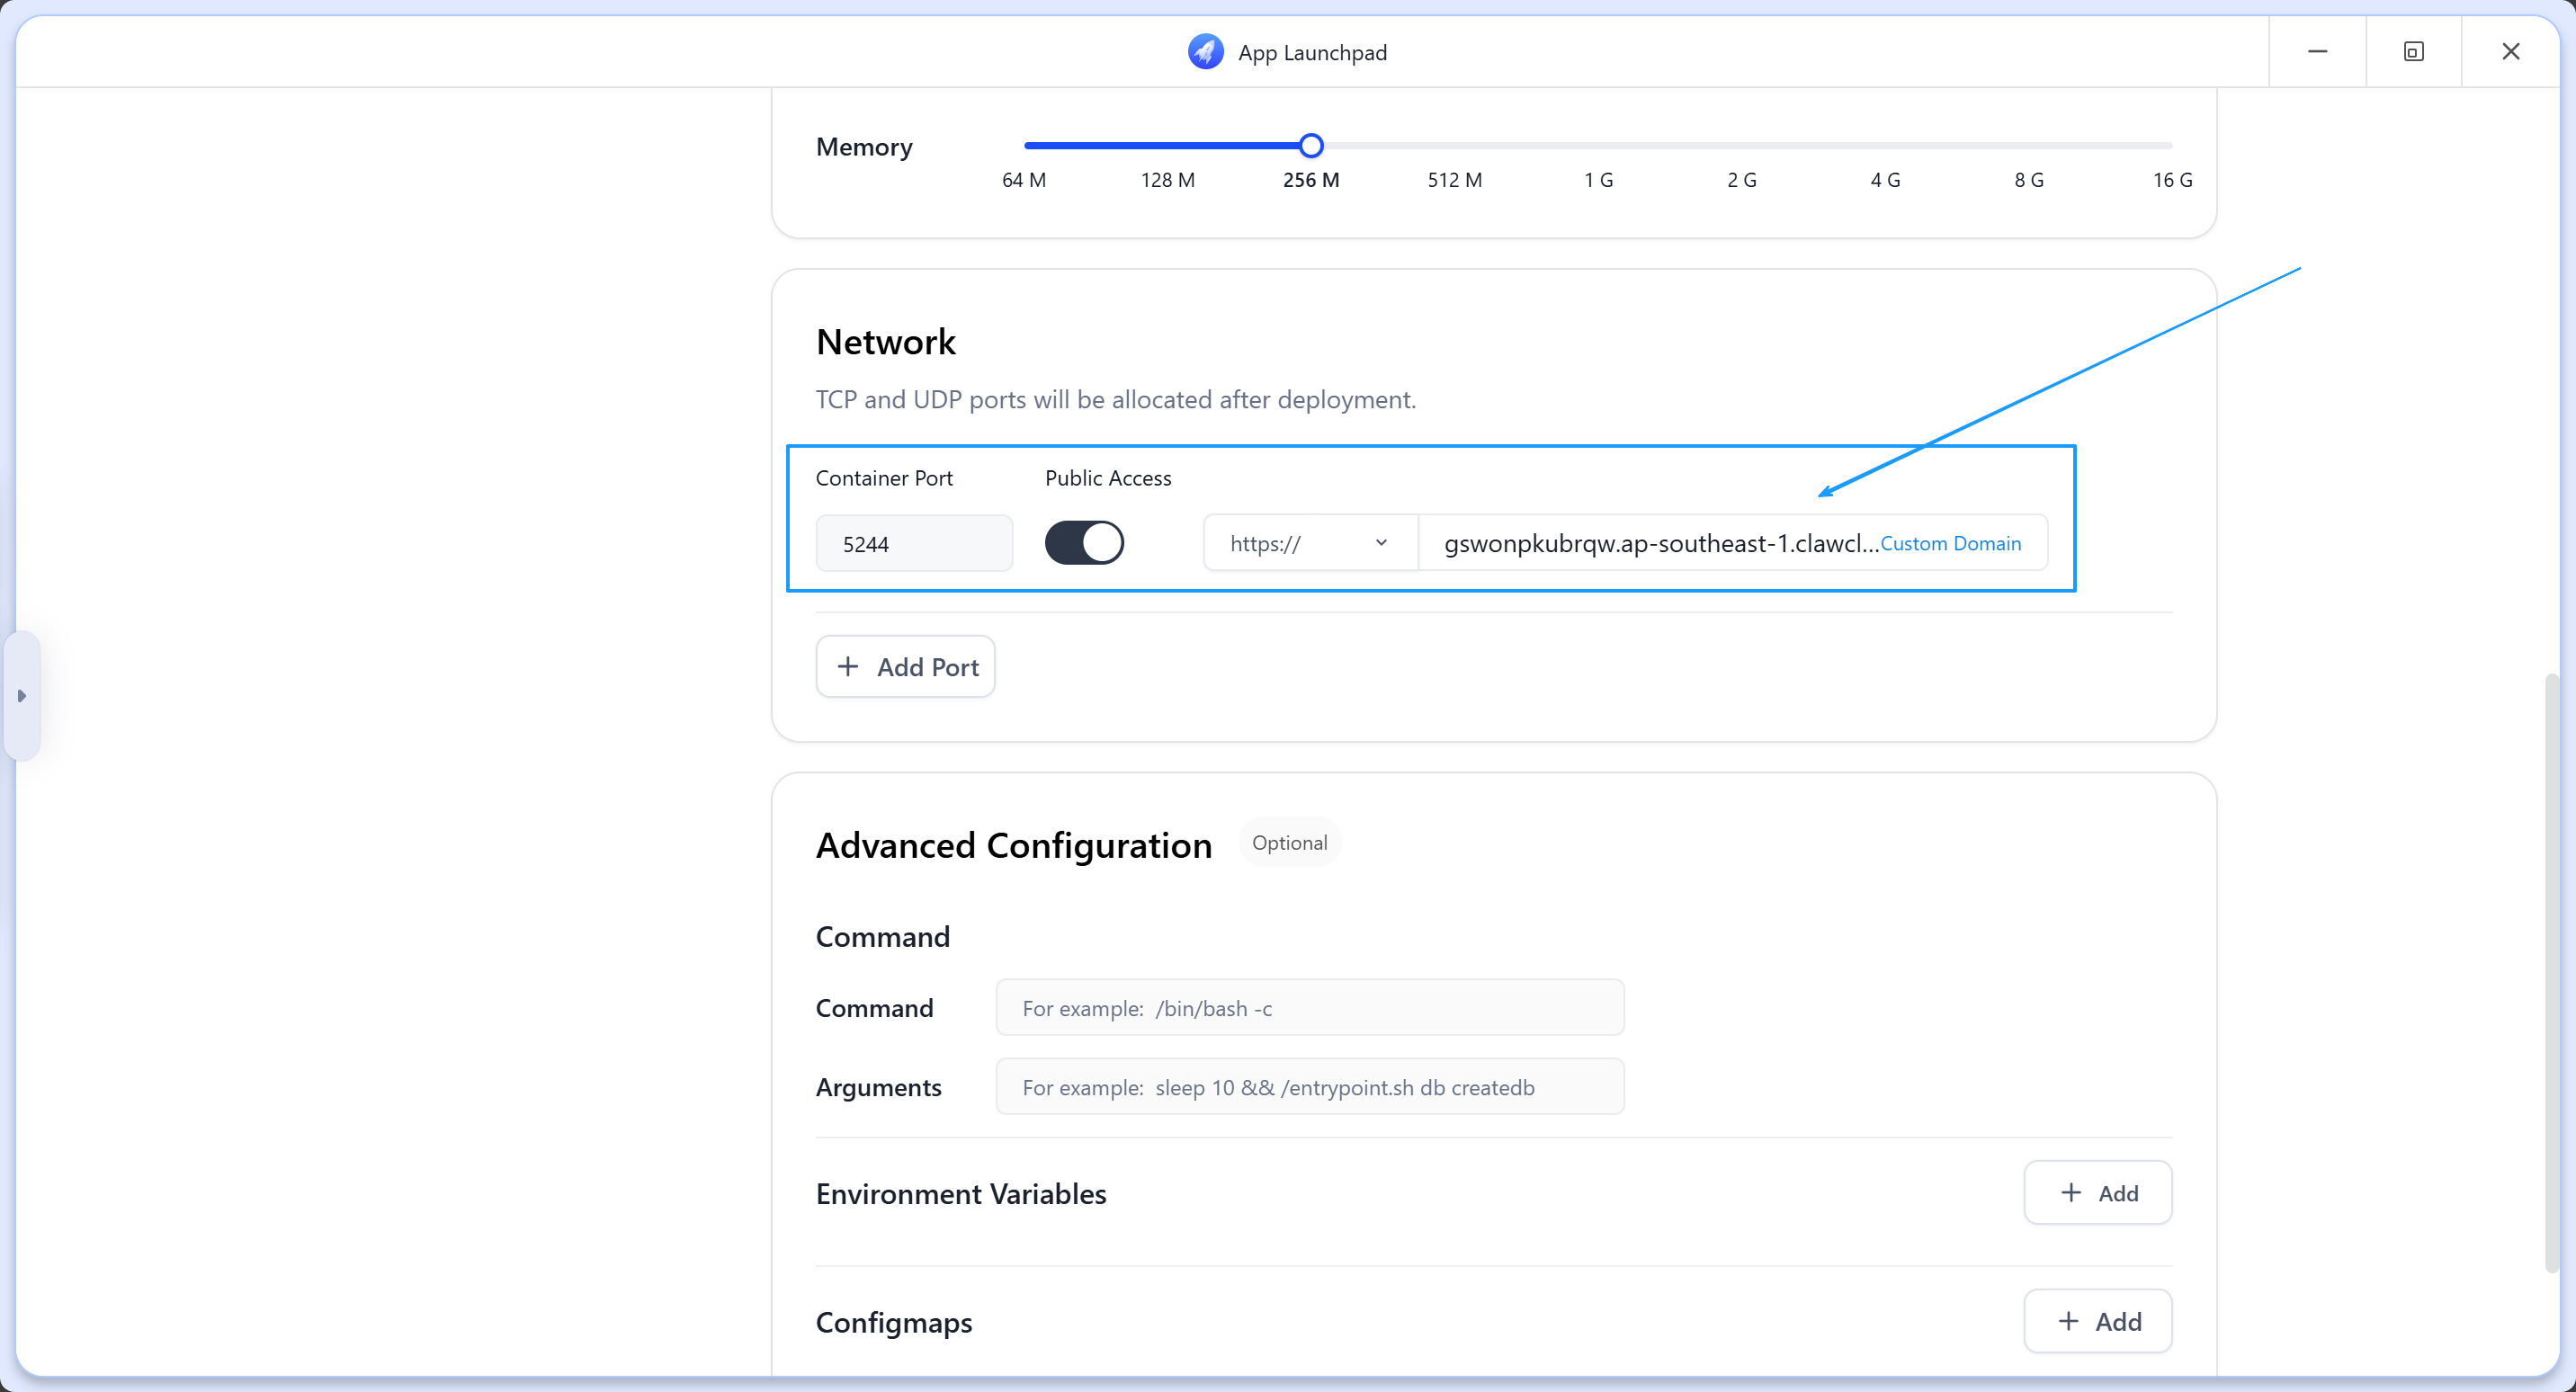2576x1392 pixels.
Task: Click the Arguments example input field
Action: [x=1310, y=1087]
